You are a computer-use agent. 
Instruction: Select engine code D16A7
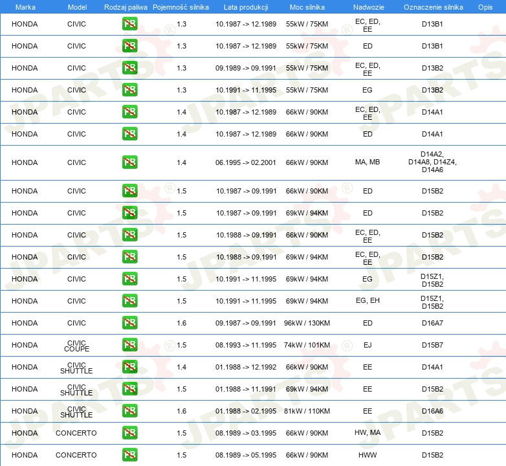click(x=432, y=323)
